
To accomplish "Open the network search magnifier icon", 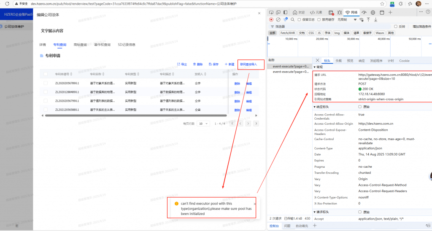I will (292, 19).
